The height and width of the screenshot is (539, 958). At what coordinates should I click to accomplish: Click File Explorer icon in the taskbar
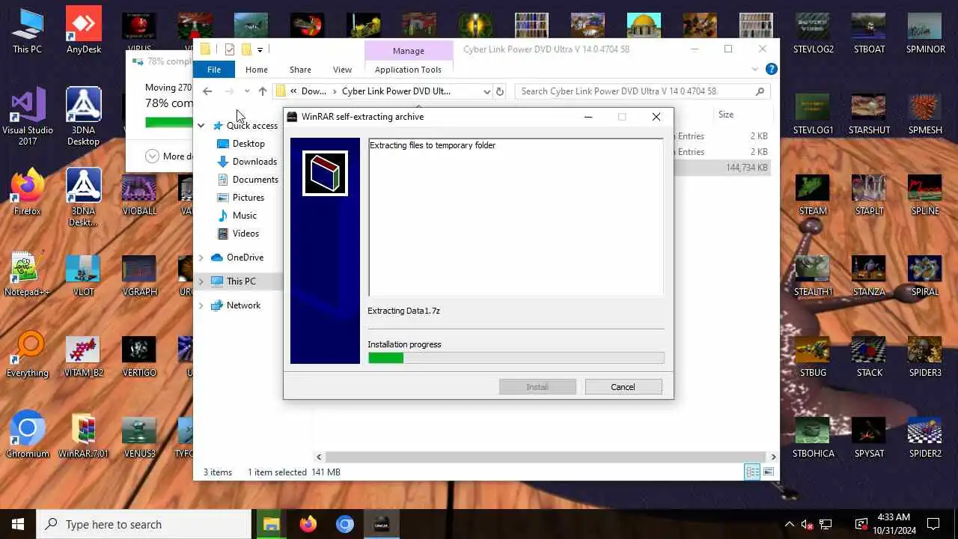pyautogui.click(x=271, y=524)
